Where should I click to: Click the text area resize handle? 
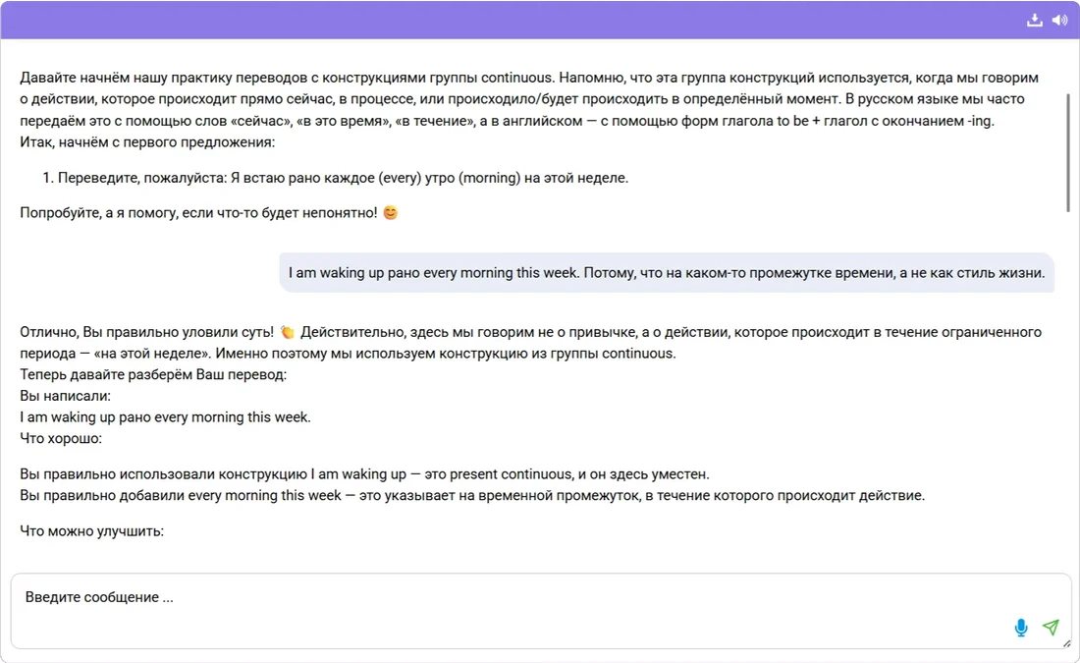[x=1067, y=643]
